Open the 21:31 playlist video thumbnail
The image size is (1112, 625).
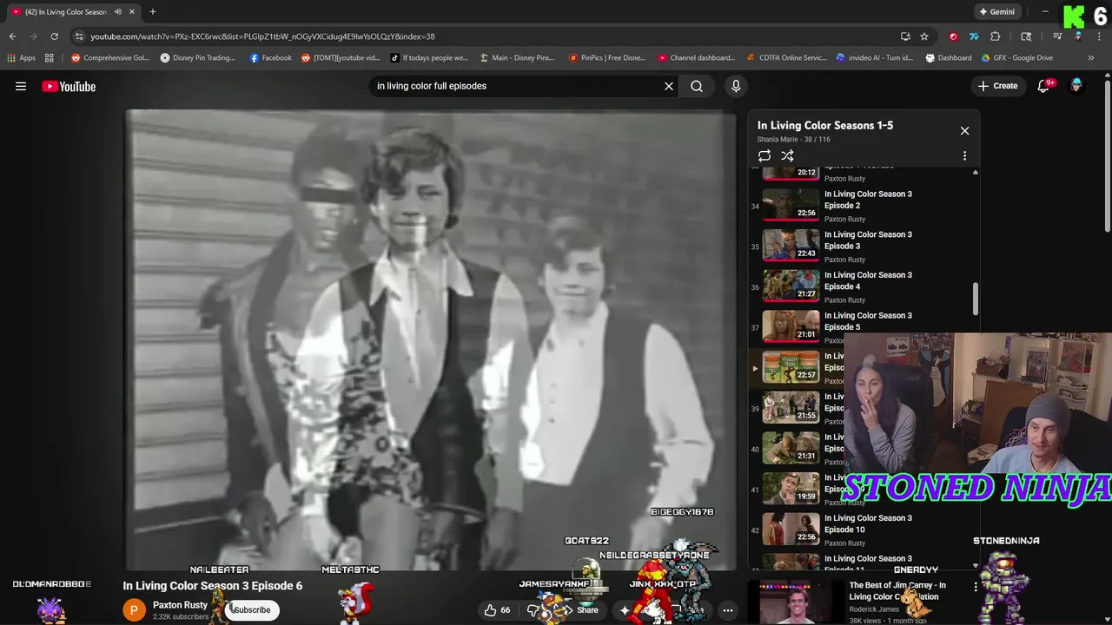click(x=791, y=448)
